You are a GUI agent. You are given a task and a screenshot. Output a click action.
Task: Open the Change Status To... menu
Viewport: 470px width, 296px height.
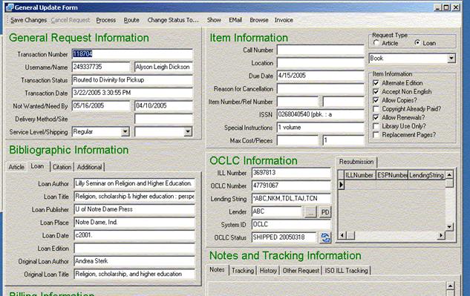click(173, 20)
